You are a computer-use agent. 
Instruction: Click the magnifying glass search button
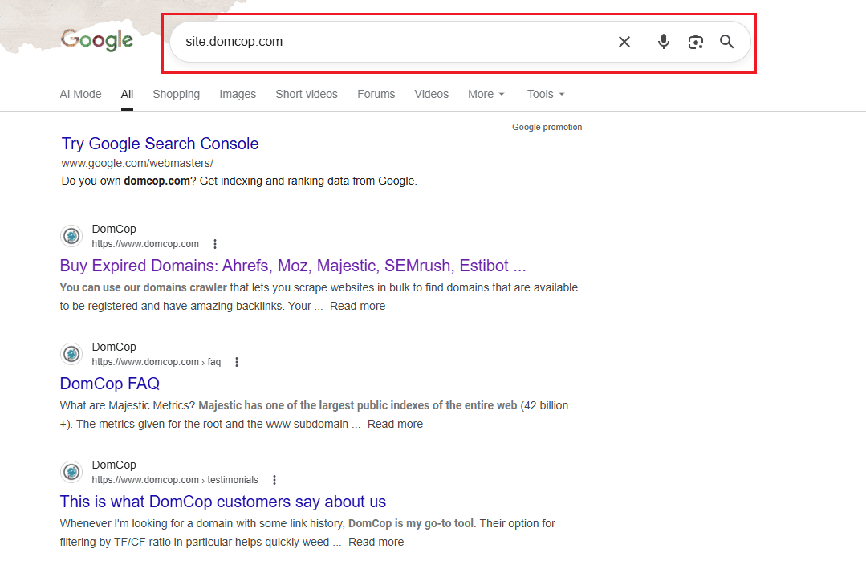tap(726, 42)
